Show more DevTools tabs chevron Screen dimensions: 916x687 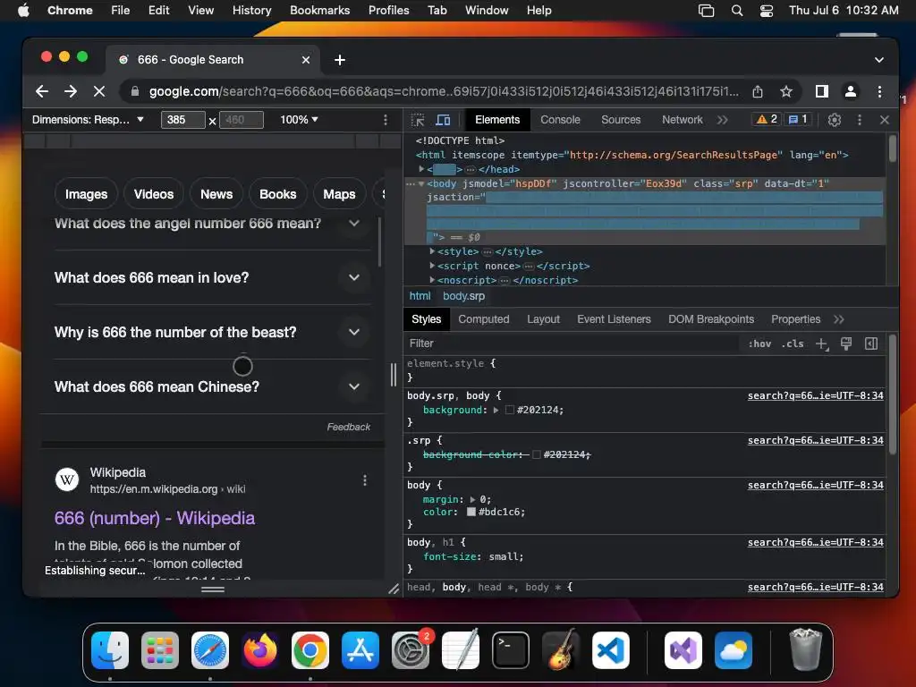click(723, 120)
